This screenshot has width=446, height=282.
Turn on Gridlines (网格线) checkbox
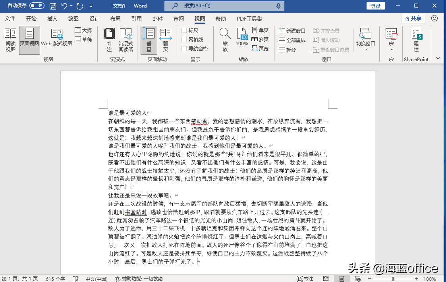184,40
